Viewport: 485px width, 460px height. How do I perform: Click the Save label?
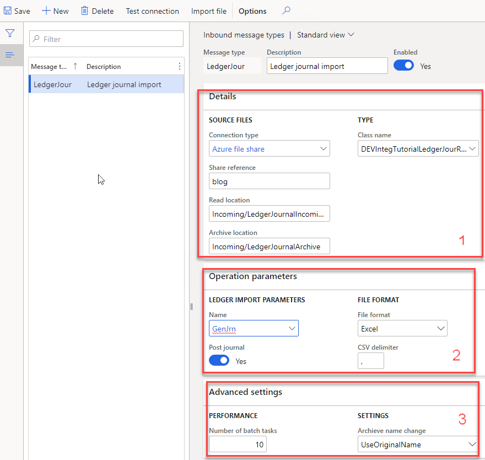tap(22, 11)
